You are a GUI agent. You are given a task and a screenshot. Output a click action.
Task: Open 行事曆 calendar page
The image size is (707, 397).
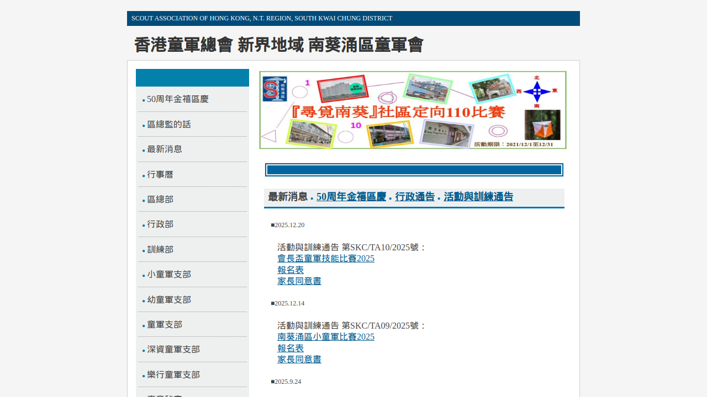coord(160,175)
